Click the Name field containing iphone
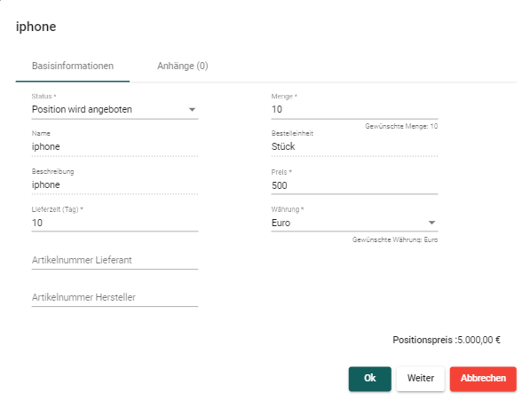530x400 pixels. point(115,146)
